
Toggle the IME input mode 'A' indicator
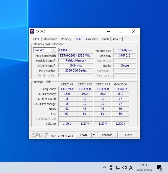(x=131, y=168)
